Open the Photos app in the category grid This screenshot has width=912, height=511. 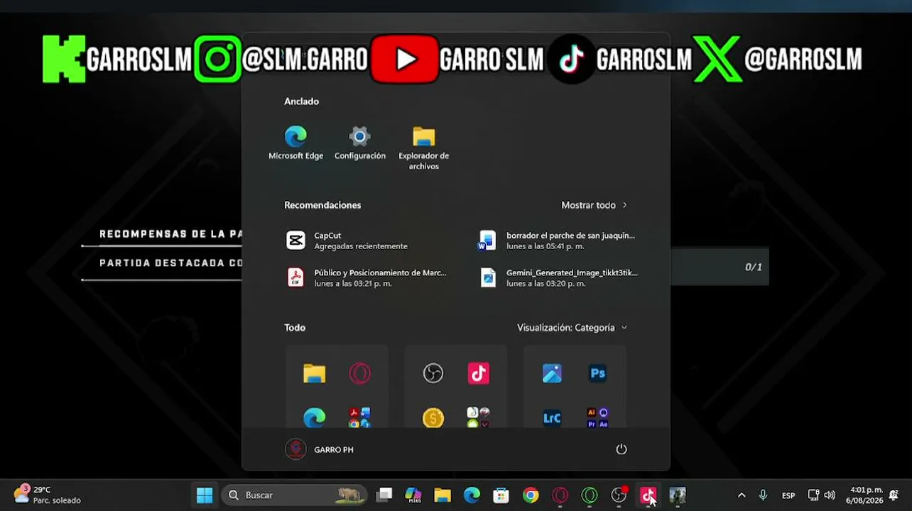click(552, 373)
